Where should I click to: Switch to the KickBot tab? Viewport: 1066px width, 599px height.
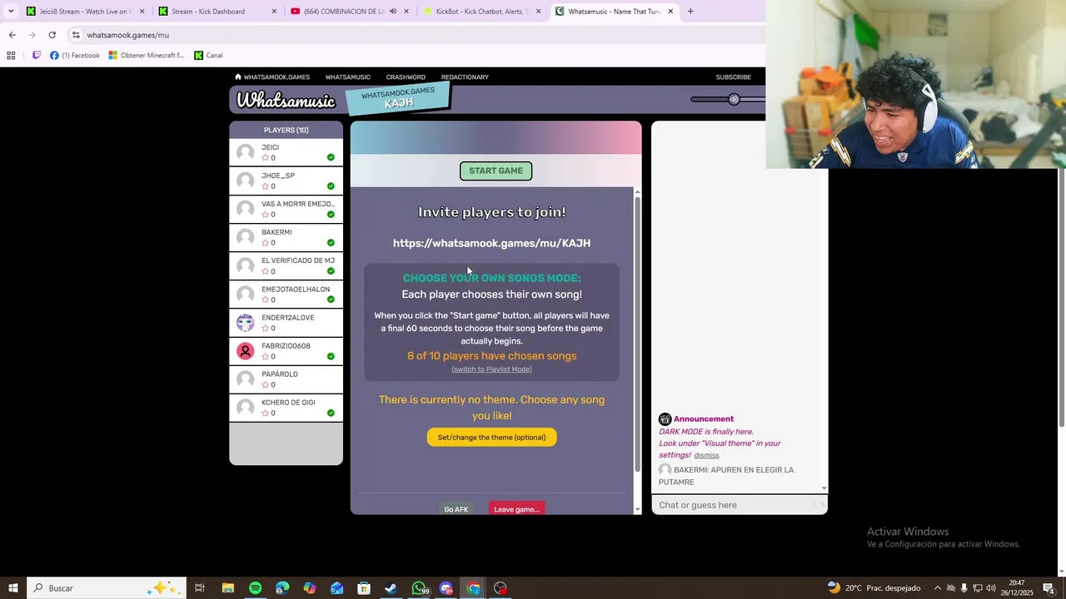(481, 12)
